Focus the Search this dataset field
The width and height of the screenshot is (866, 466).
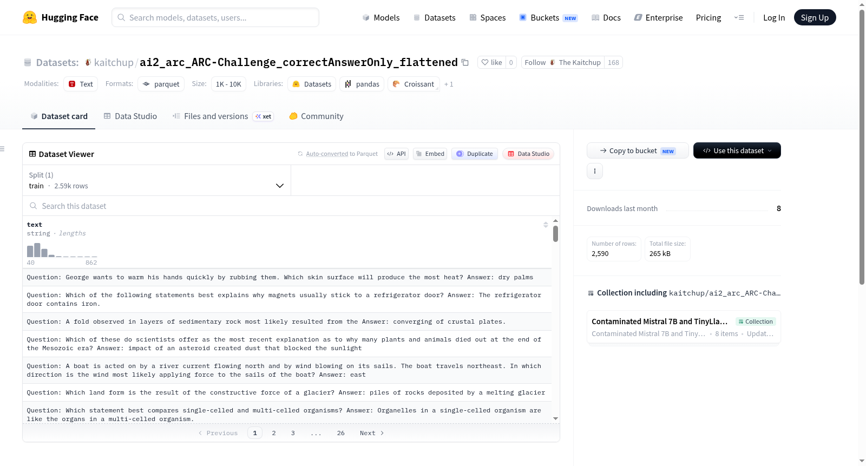tap(291, 206)
